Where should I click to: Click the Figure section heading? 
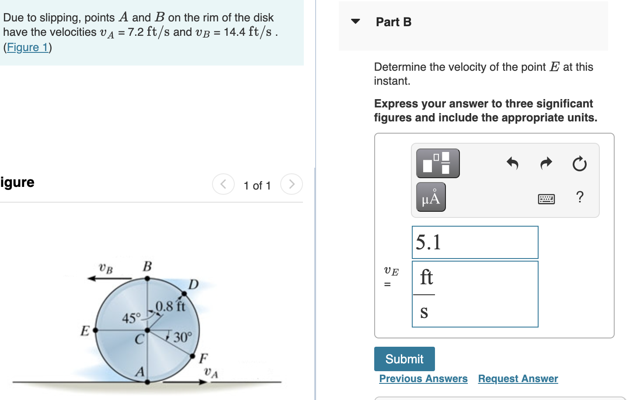(x=17, y=182)
